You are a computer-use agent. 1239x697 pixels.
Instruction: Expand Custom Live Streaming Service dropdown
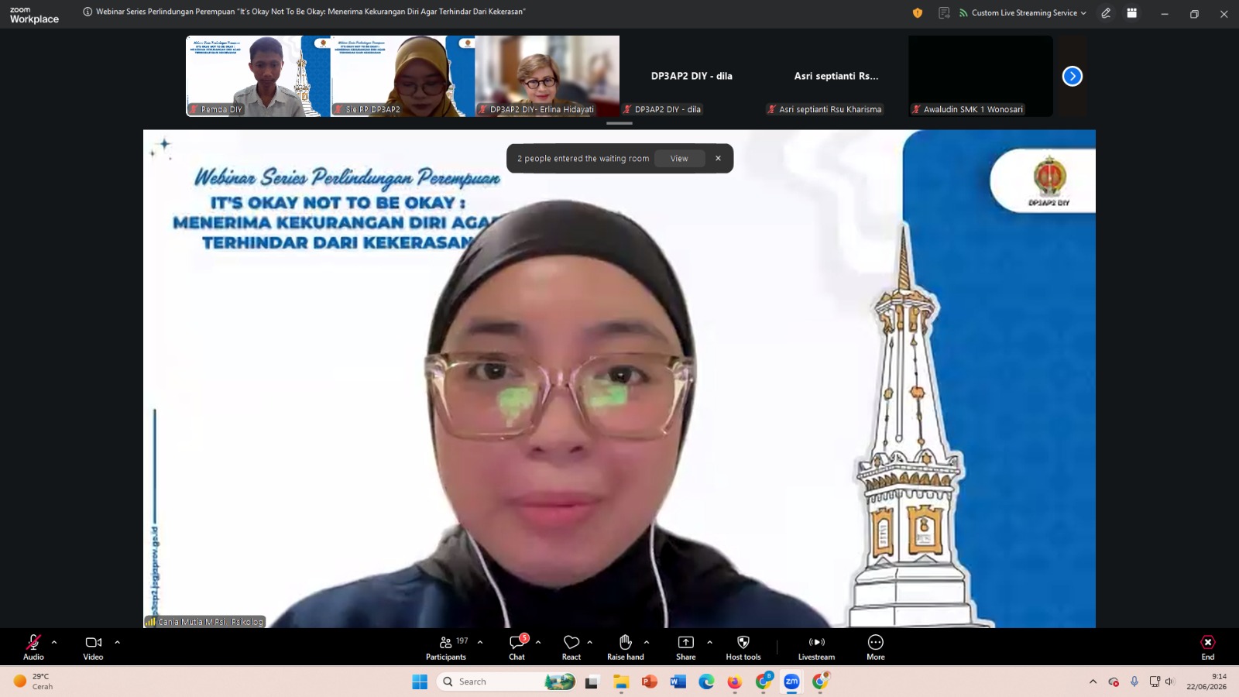(x=1023, y=12)
